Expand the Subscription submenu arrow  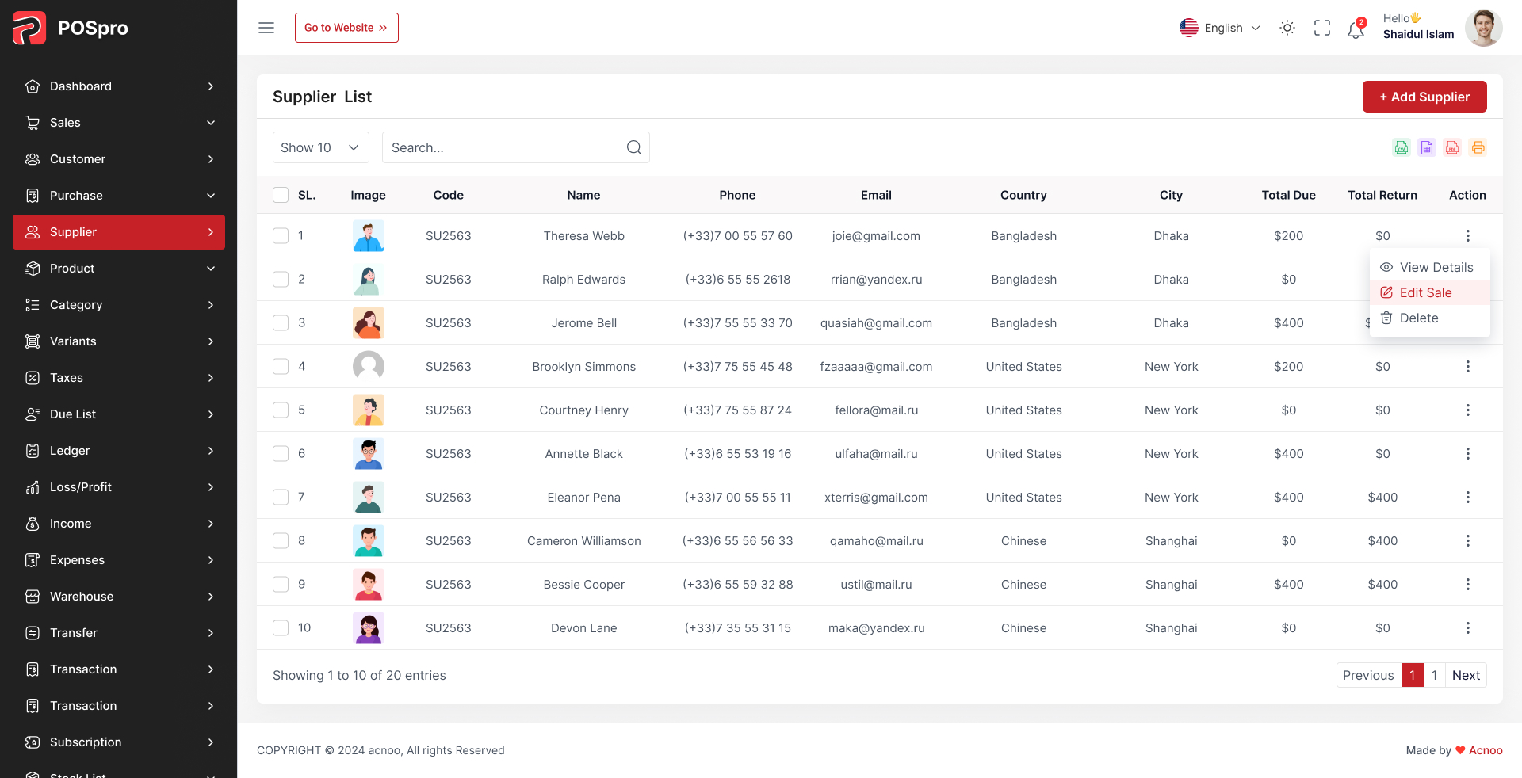pos(211,742)
